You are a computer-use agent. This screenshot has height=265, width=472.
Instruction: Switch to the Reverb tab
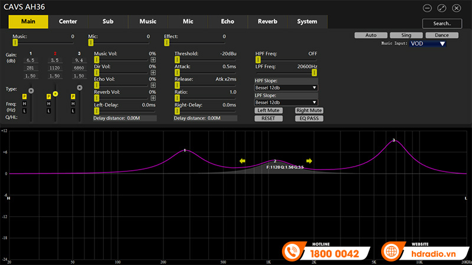click(267, 22)
